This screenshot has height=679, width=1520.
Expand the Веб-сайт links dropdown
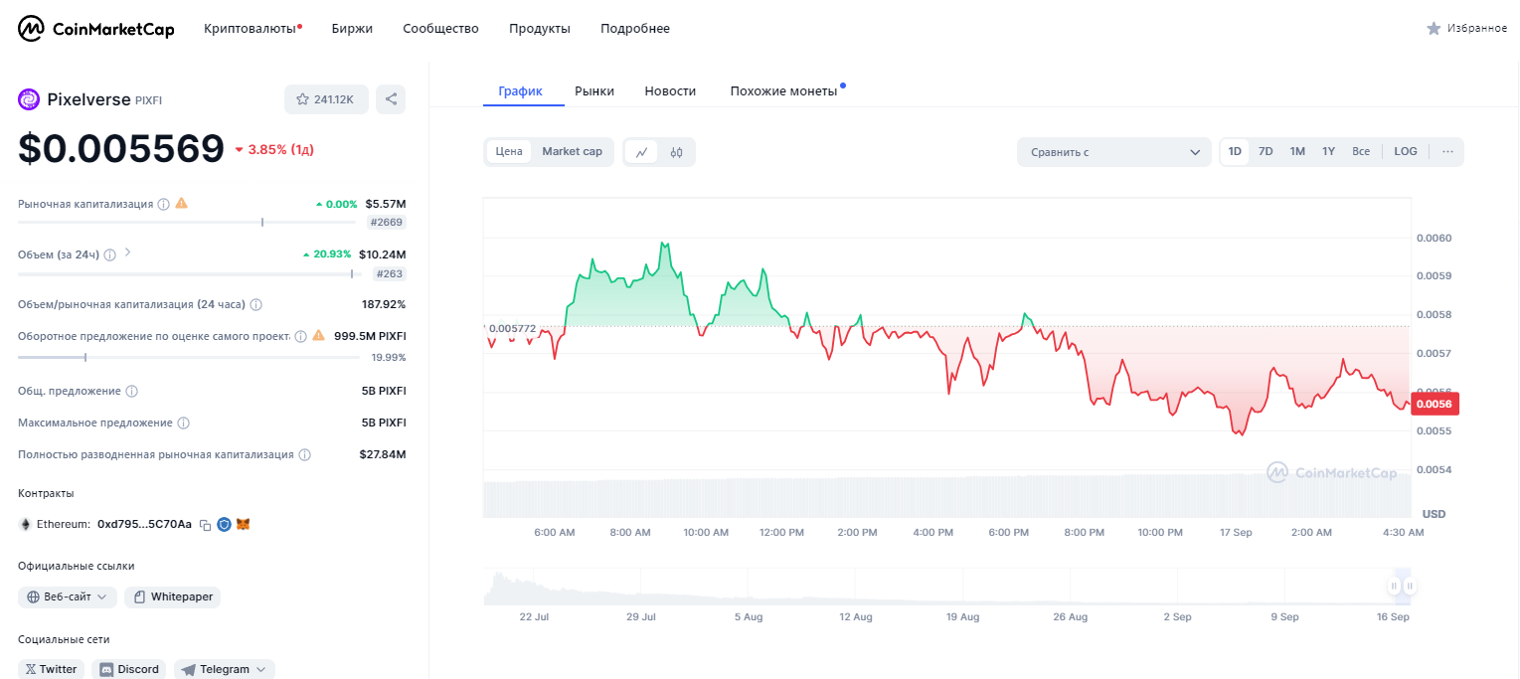coord(68,597)
